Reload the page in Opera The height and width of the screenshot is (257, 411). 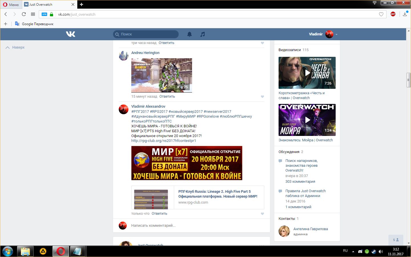[x=24, y=14]
